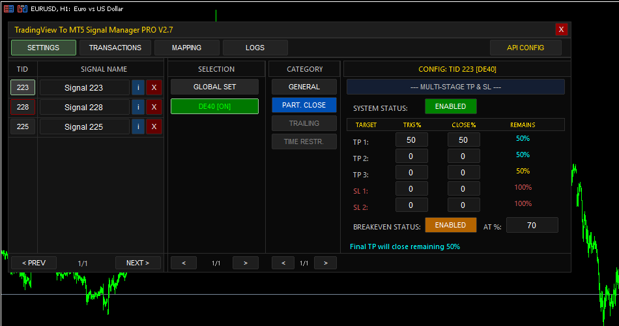Viewport: 619px width, 326px height.
Task: Click next arrow under CATEGORY list
Action: pyautogui.click(x=325, y=263)
